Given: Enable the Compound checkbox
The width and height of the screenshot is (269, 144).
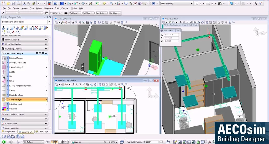Looking at the screenshot, I should point(51,13).
